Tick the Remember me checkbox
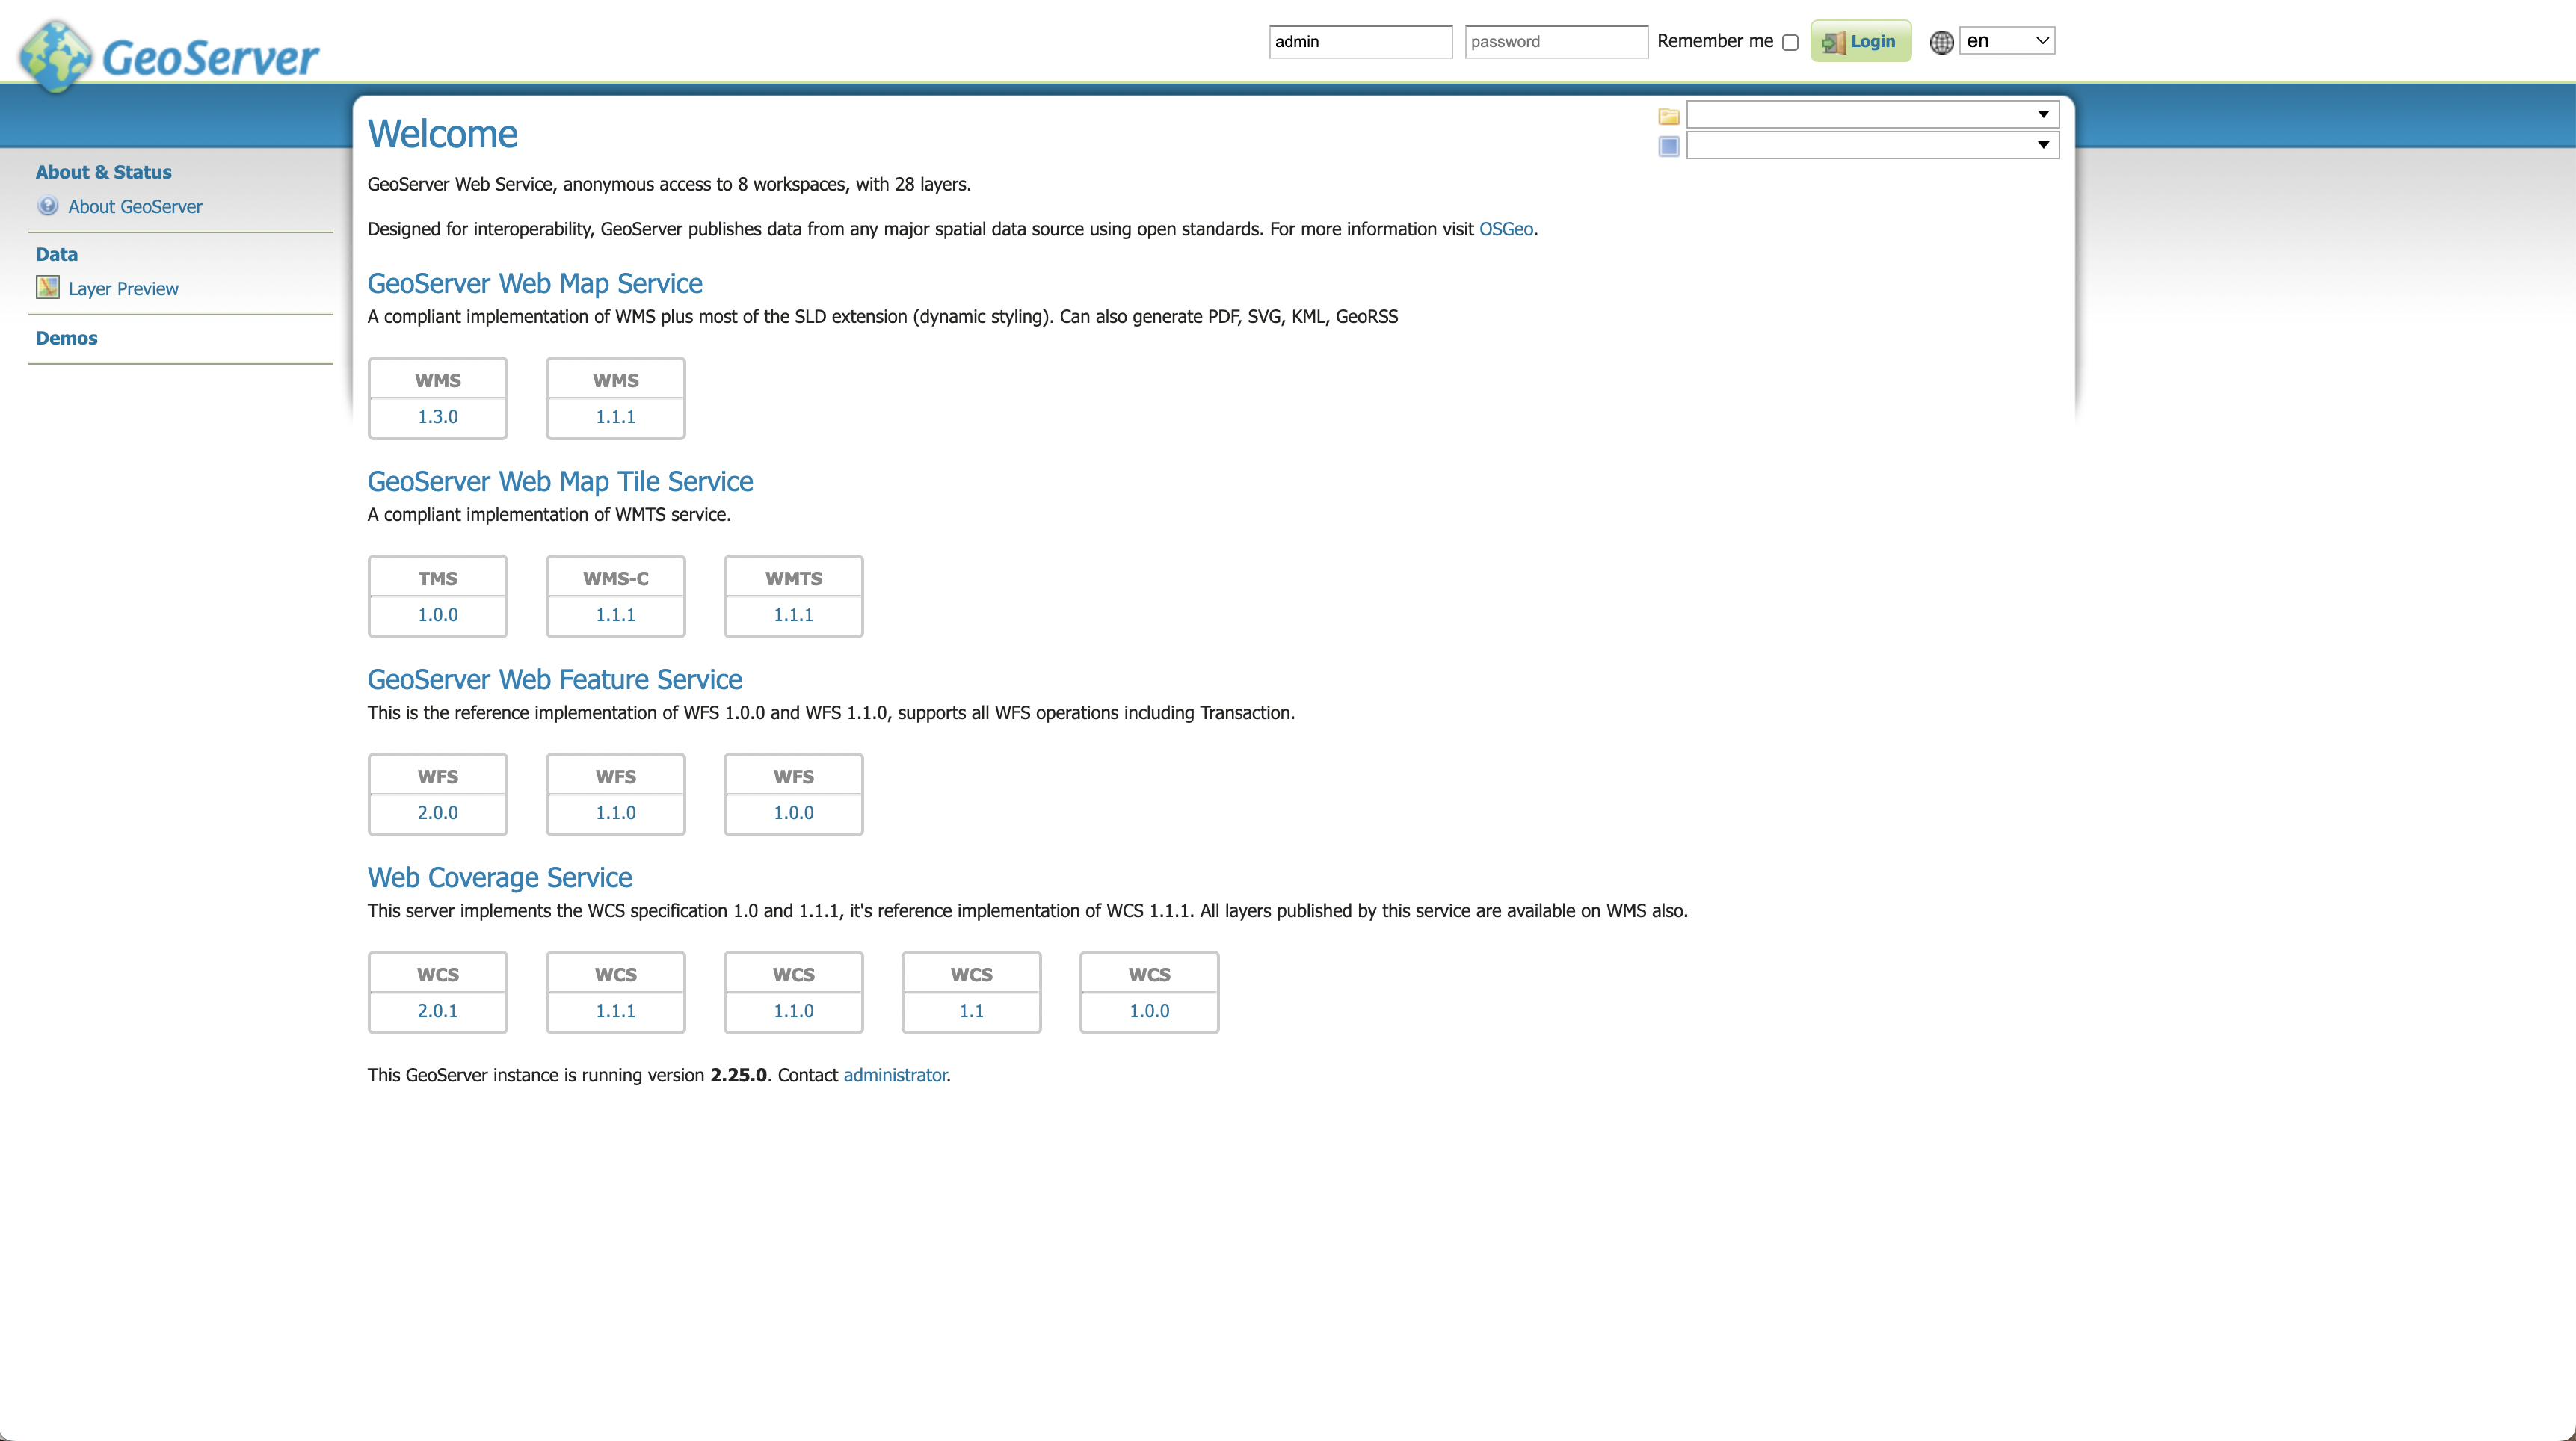The image size is (2576, 1441). pyautogui.click(x=1790, y=42)
